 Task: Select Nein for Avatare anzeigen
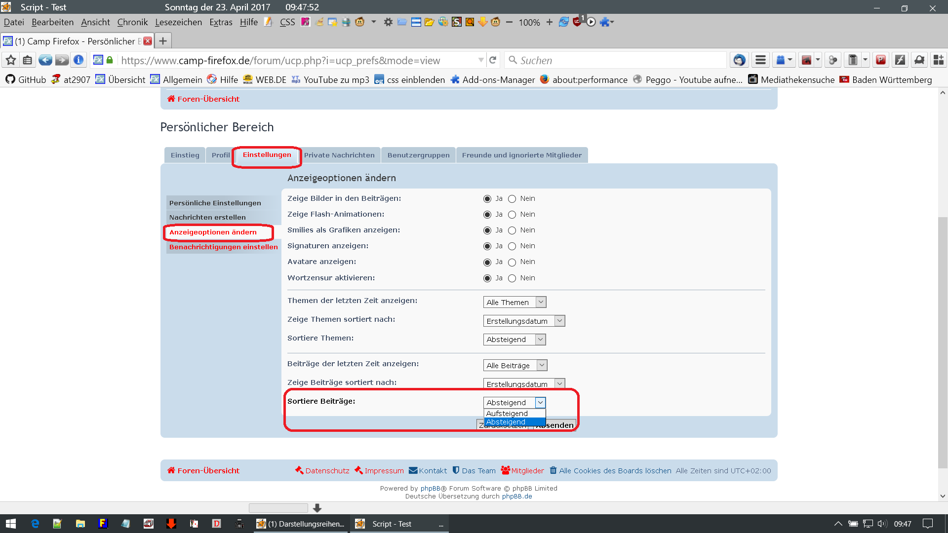coord(512,262)
